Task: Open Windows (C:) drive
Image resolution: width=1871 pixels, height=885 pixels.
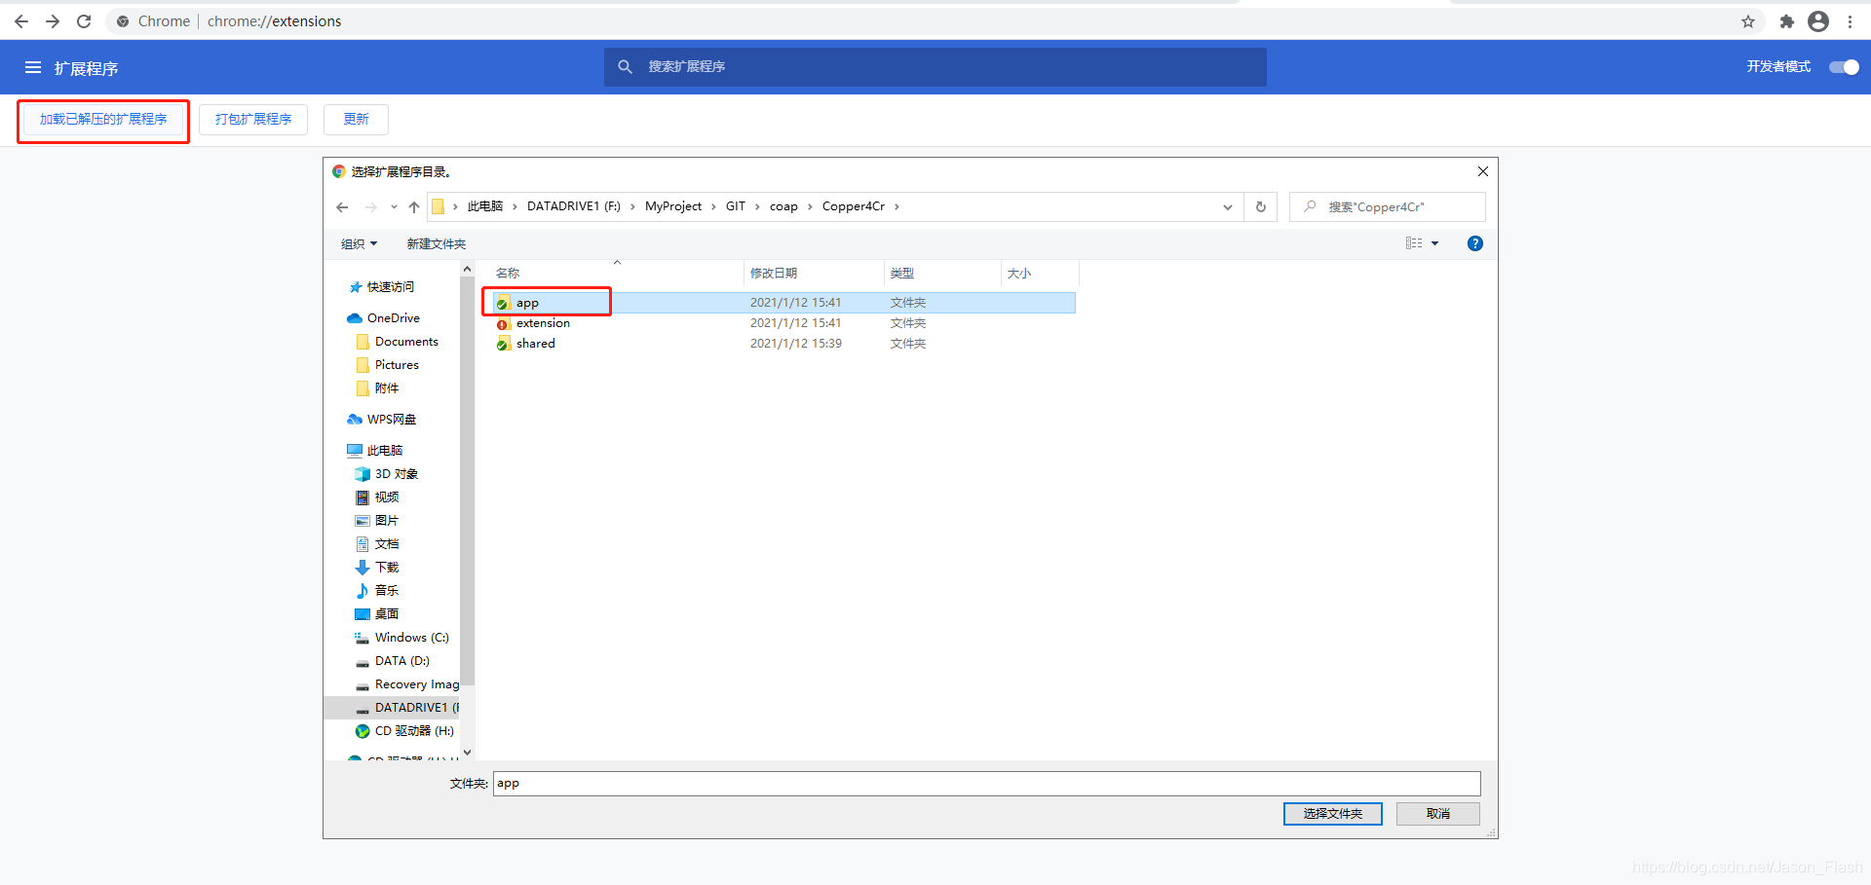Action: tap(412, 638)
